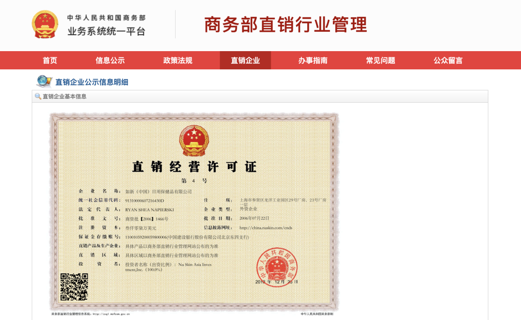Open 办事指南 from the navigation bar
This screenshot has height=320, width=521.
point(313,60)
